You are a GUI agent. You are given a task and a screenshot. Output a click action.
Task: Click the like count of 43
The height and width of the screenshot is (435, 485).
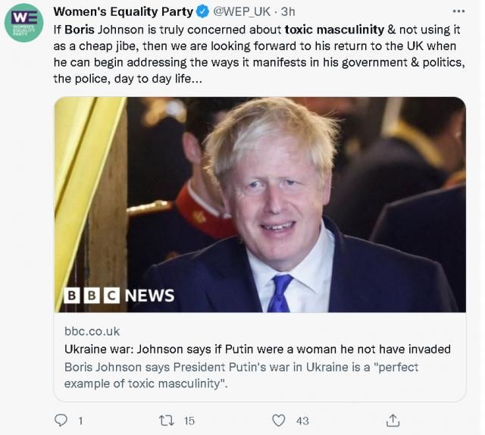tap(302, 420)
